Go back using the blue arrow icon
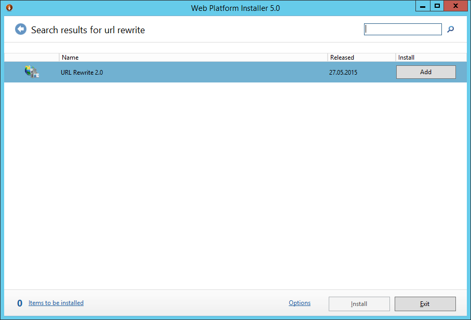The height and width of the screenshot is (320, 471). point(21,29)
